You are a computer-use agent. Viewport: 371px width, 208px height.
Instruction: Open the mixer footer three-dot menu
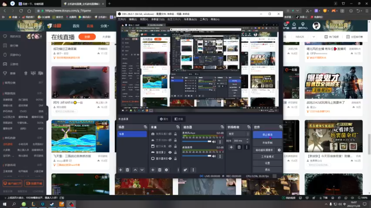pyautogui.click(x=193, y=170)
